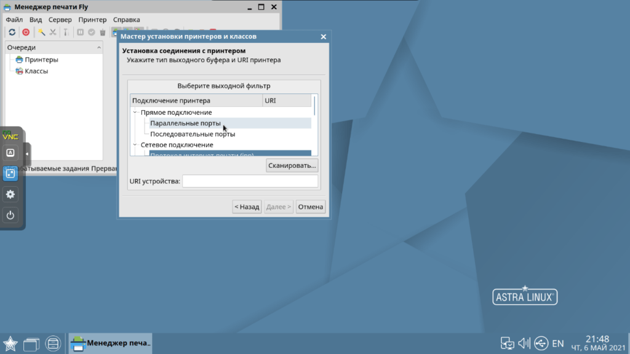The width and height of the screenshot is (630, 354).
Task: Click the red power icon in toolbar
Action: click(26, 32)
